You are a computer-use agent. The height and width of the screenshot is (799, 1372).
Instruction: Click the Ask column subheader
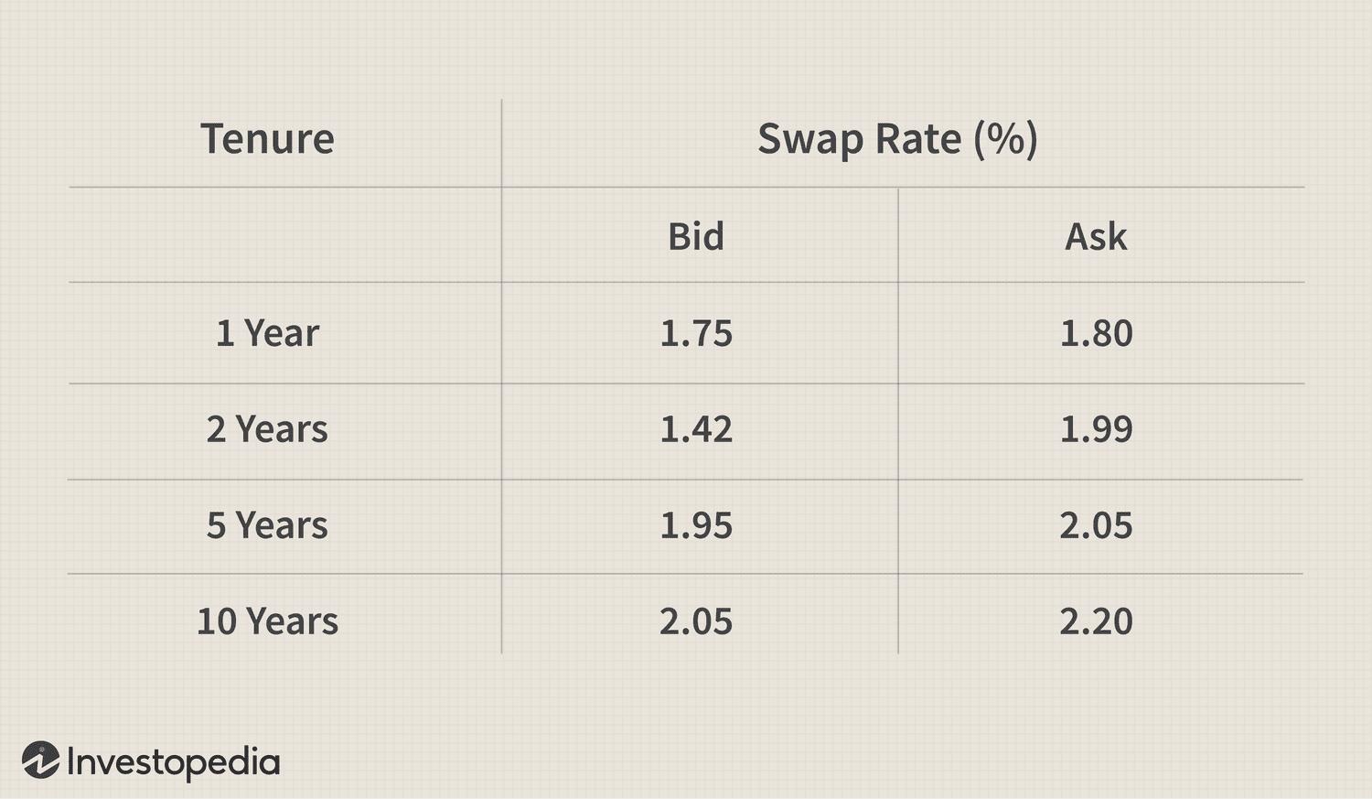pyautogui.click(x=1096, y=236)
